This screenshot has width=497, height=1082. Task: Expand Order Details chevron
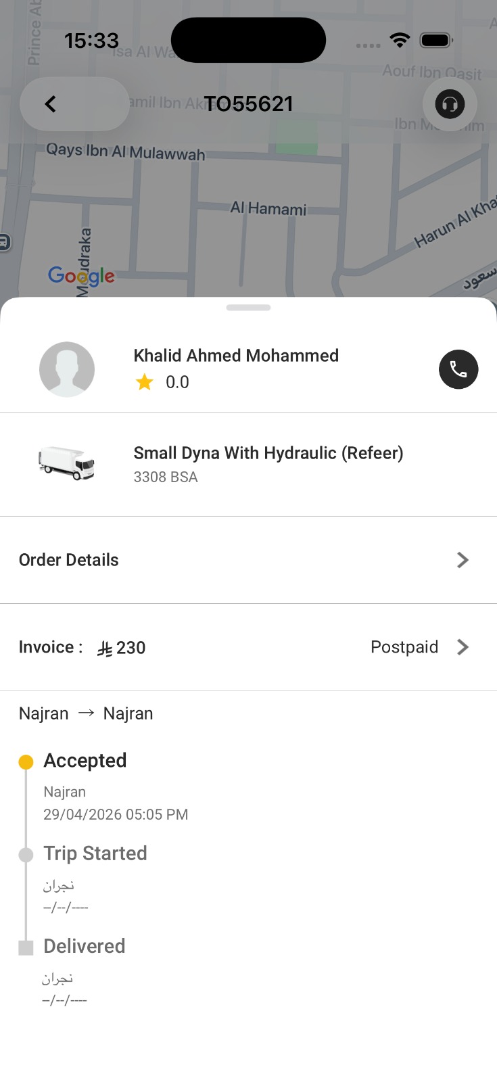coord(463,560)
